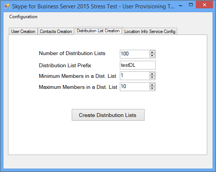Decrement Minimum Members in a Dist. List

click(152, 77)
